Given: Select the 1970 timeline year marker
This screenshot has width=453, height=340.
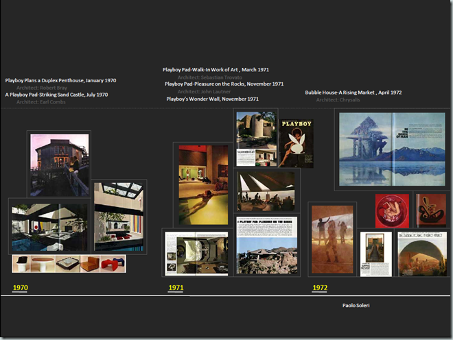Looking at the screenshot, I should [20, 287].
